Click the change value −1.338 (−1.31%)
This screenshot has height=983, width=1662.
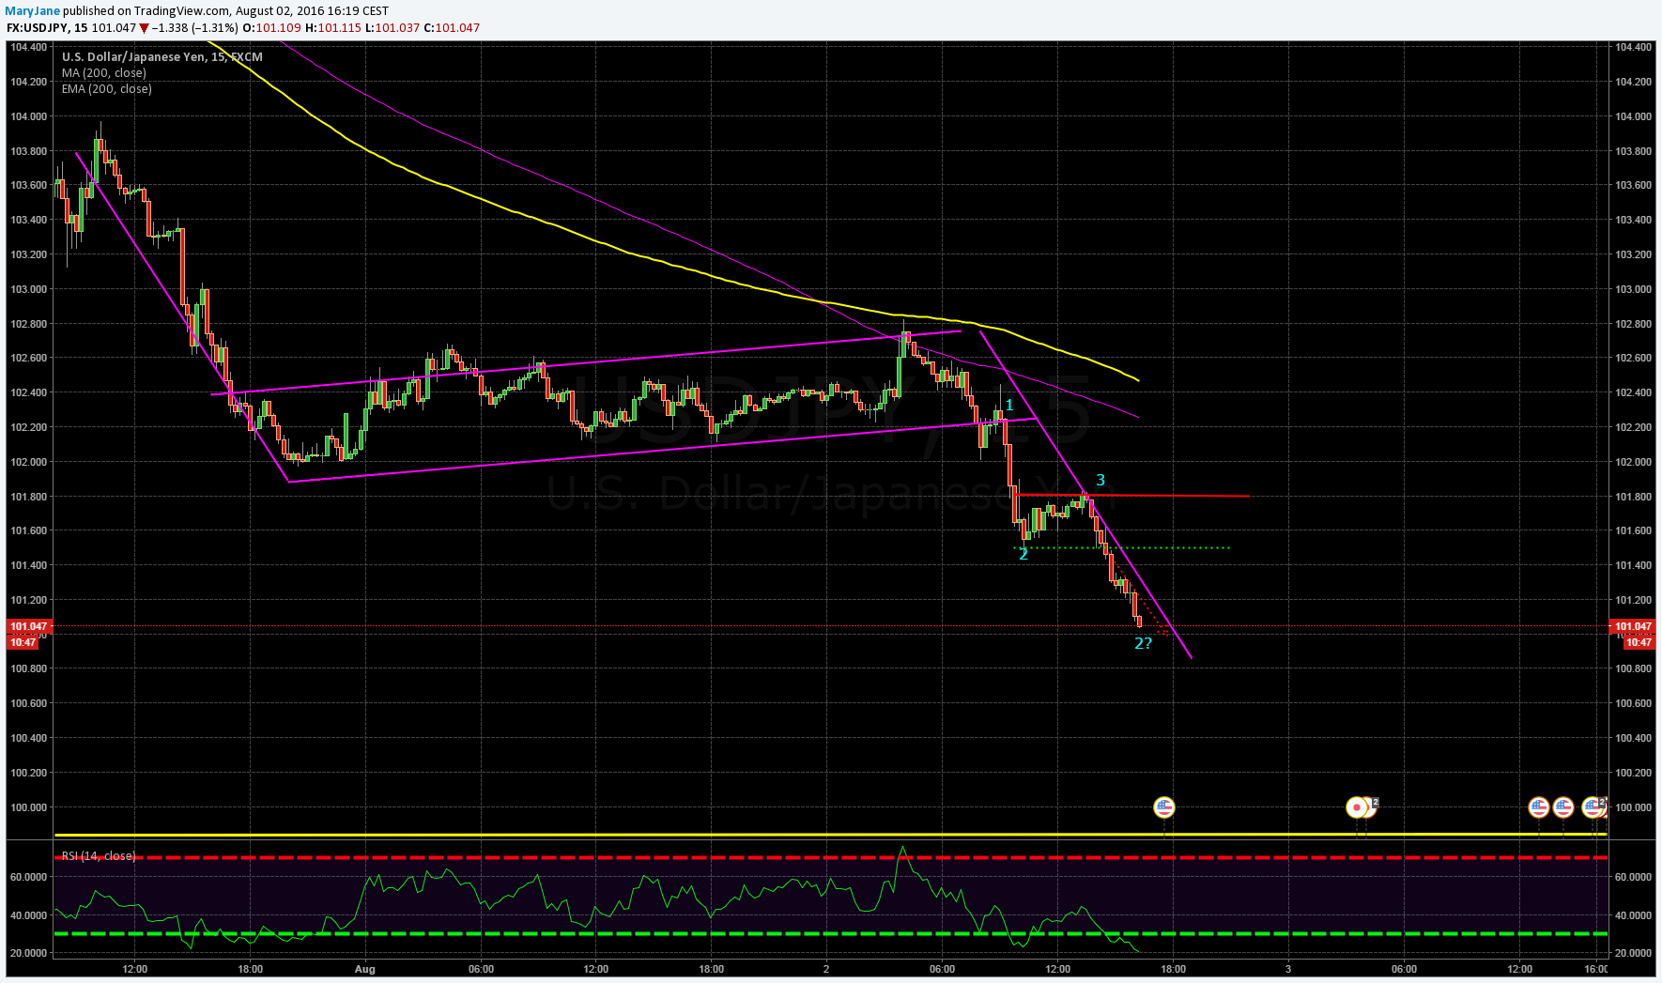195,27
